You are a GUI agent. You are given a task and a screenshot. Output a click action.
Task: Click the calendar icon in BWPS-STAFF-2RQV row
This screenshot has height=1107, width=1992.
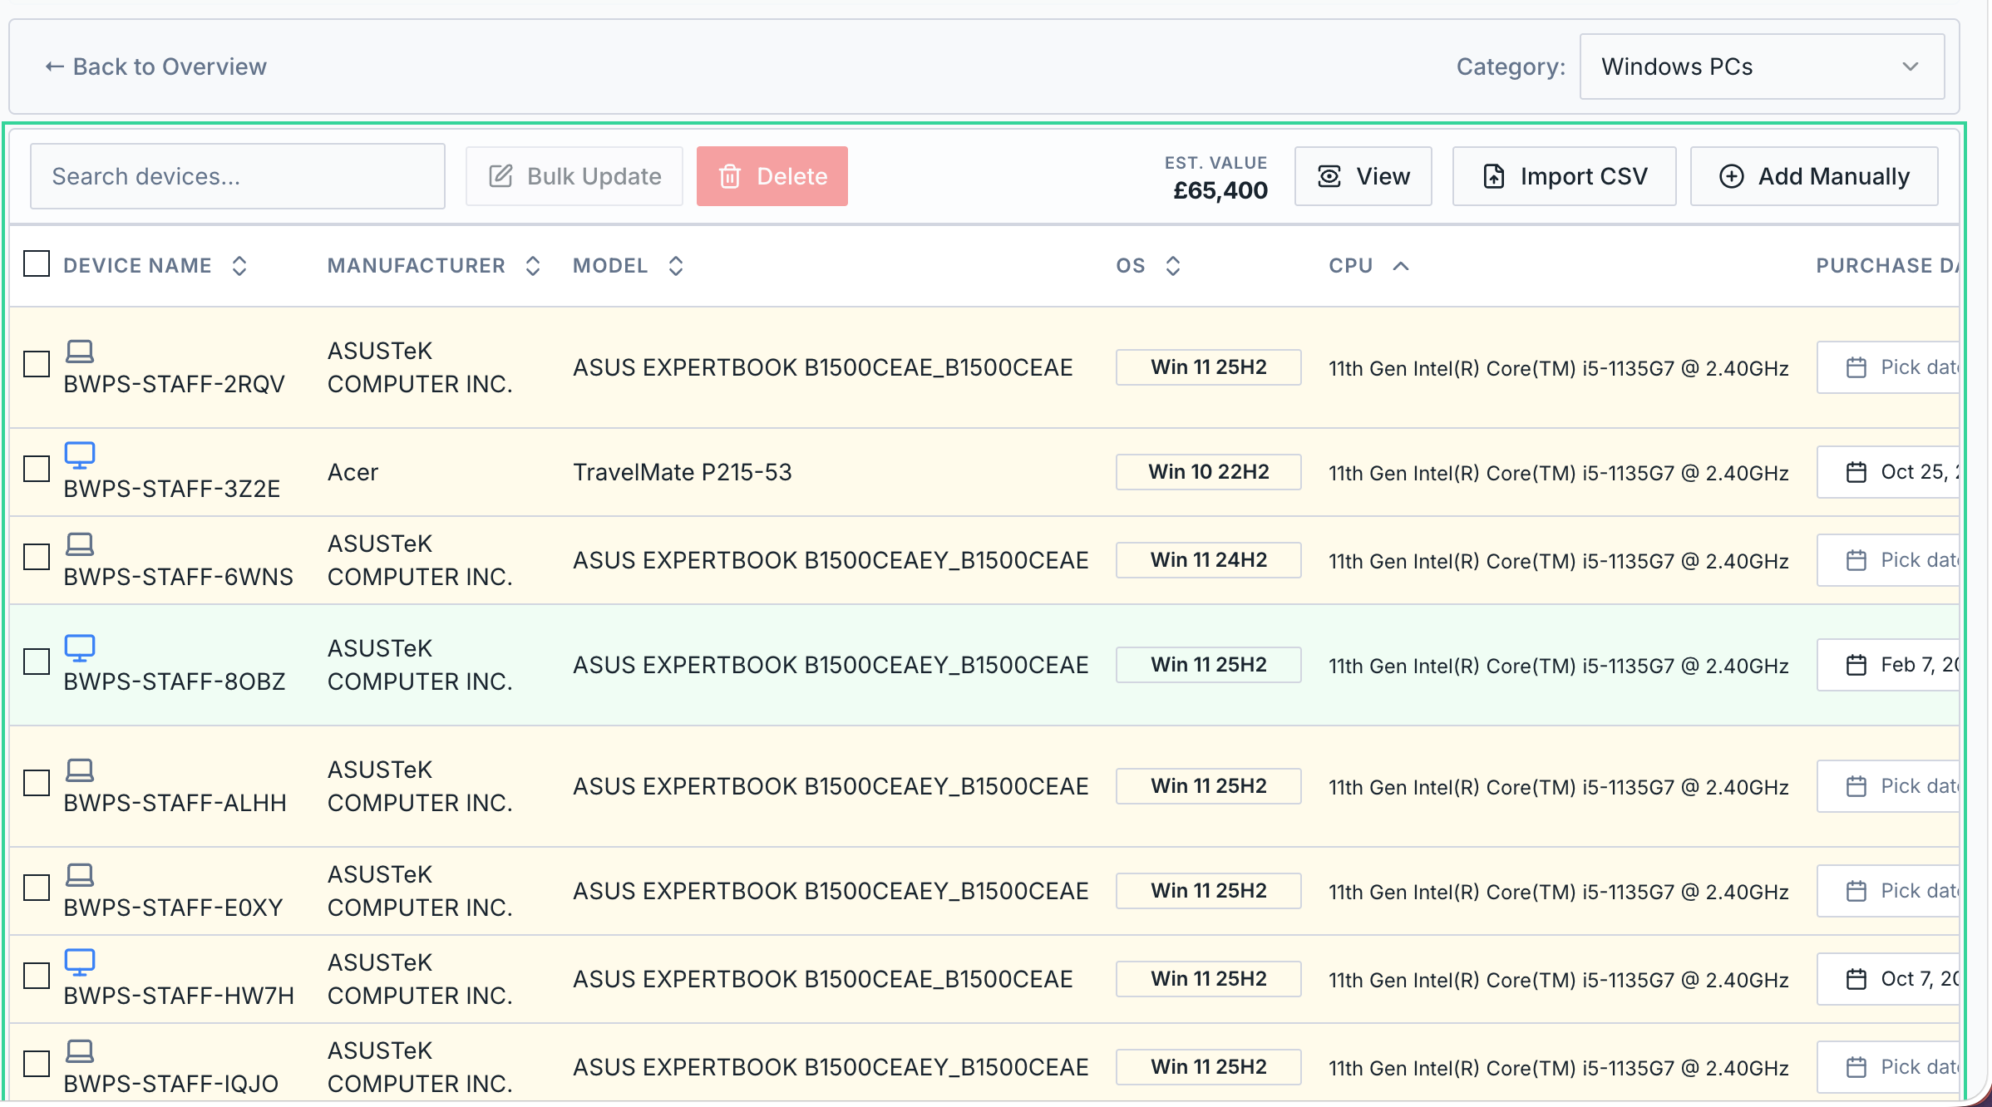tap(1856, 367)
